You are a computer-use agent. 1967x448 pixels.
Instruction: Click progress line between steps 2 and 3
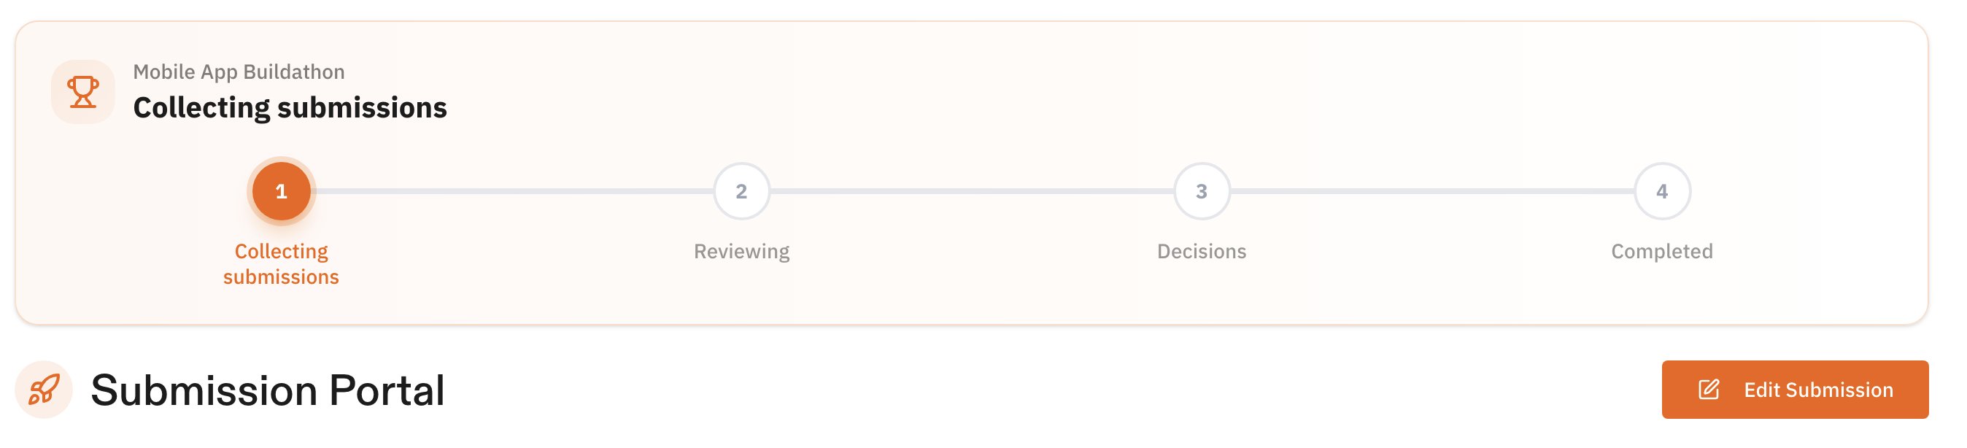(x=971, y=192)
